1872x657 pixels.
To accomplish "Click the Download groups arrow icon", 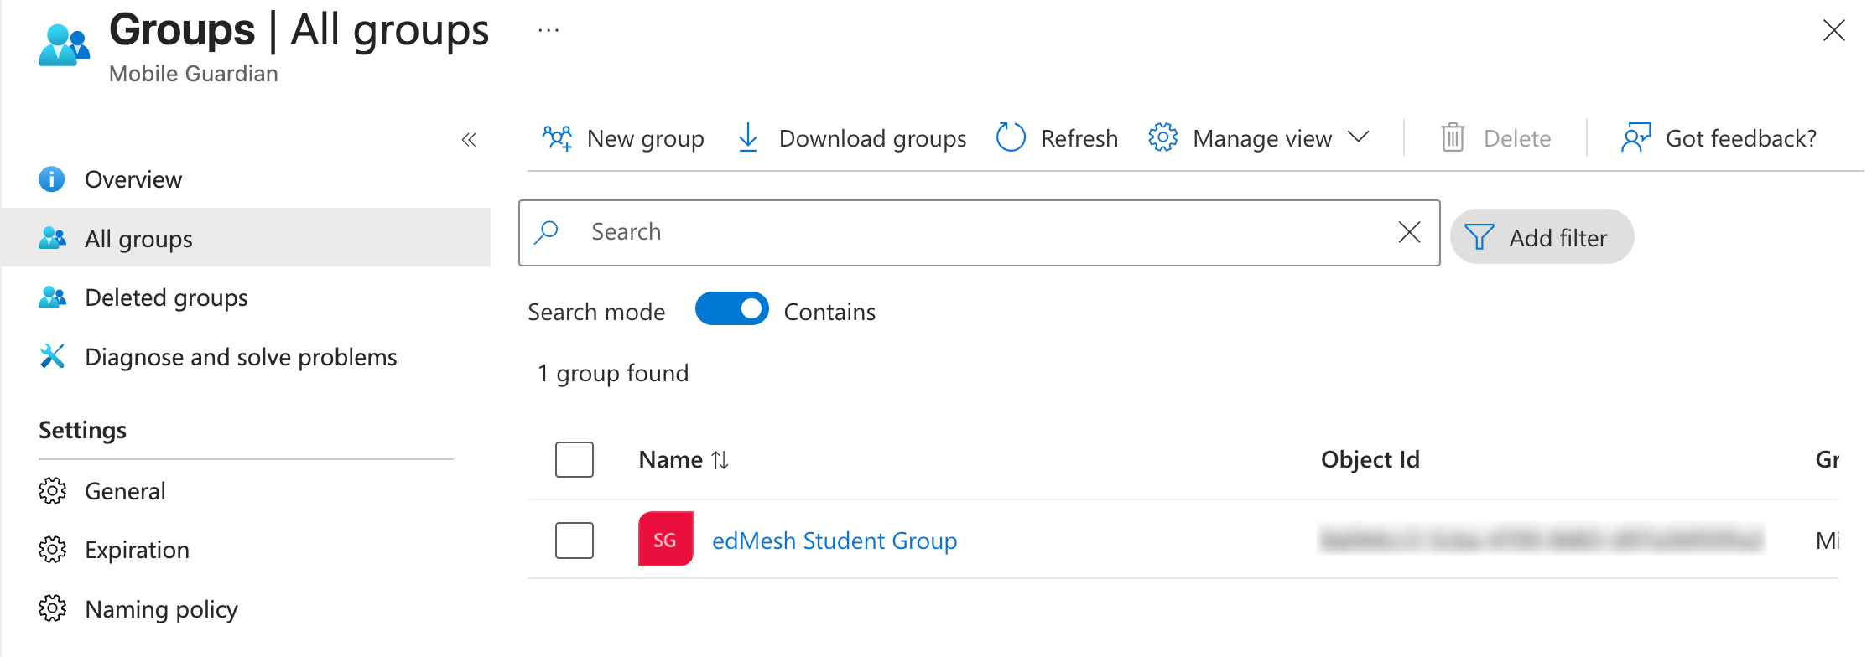I will tap(748, 137).
